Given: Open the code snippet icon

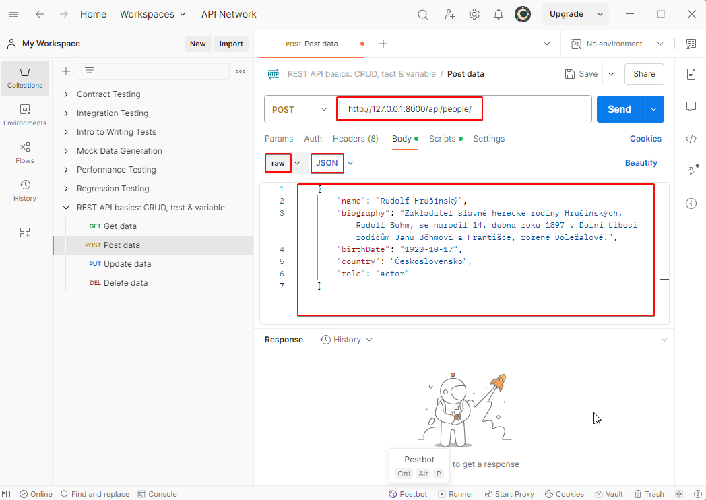Looking at the screenshot, I should (x=691, y=139).
